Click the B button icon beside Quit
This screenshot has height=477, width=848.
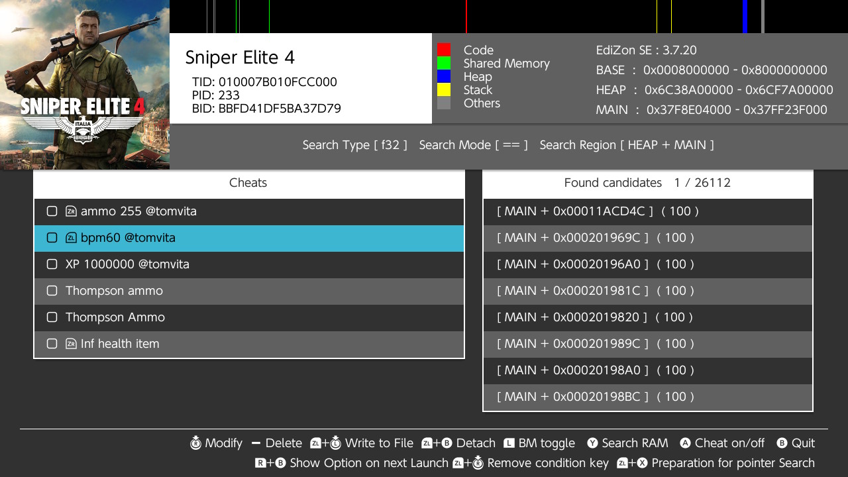coord(782,443)
